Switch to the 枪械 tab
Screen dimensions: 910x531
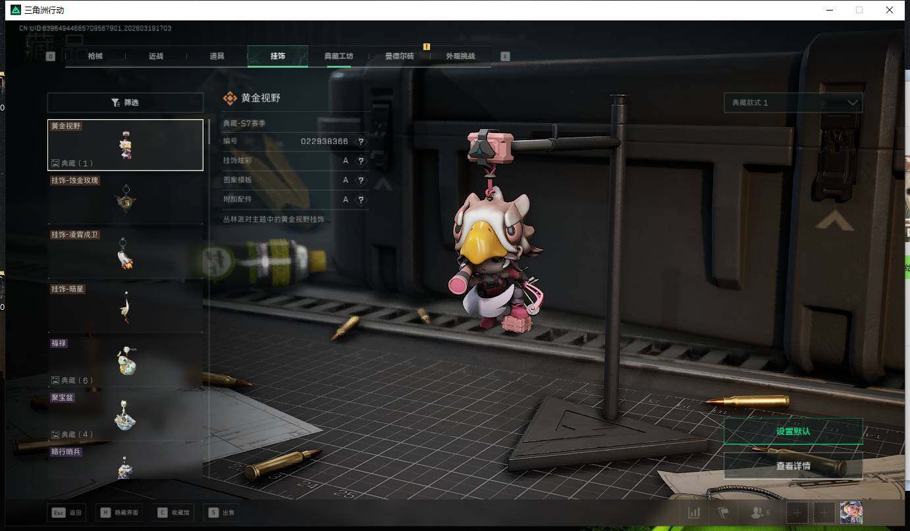(95, 56)
